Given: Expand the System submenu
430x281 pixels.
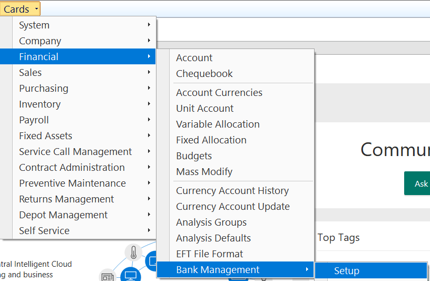Looking at the screenshot, I should pyautogui.click(x=34, y=25).
